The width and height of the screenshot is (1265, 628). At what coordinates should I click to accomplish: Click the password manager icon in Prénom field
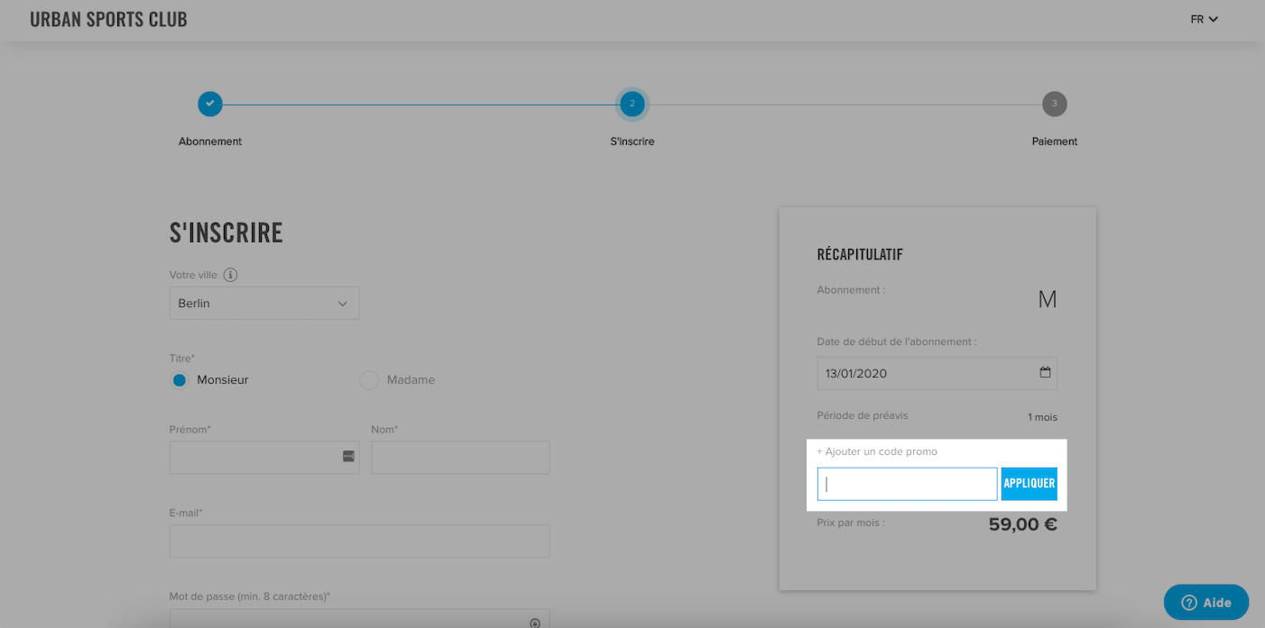348,457
